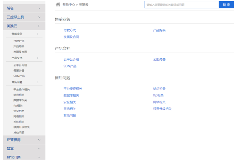Open the 付款方式 link in main content

[x=70, y=30]
